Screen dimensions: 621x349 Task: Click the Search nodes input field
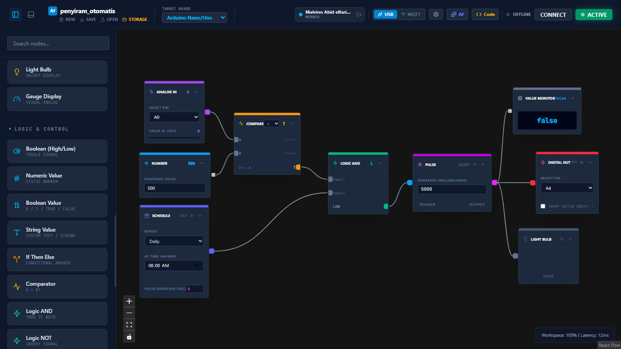58,43
